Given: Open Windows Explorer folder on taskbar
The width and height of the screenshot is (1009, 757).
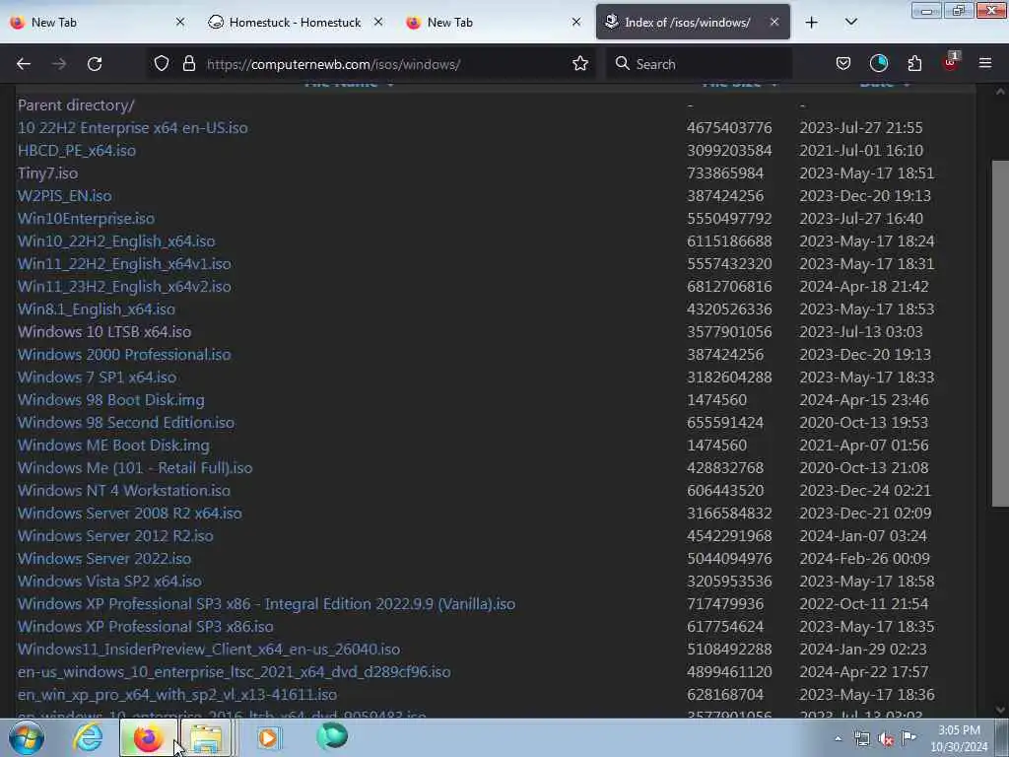Looking at the screenshot, I should 206,737.
